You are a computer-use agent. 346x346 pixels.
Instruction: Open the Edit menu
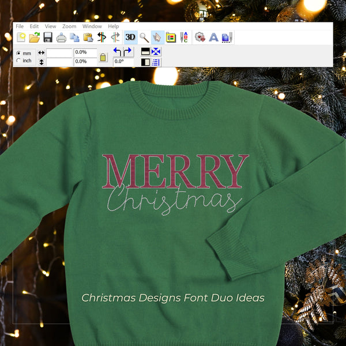click(x=34, y=27)
